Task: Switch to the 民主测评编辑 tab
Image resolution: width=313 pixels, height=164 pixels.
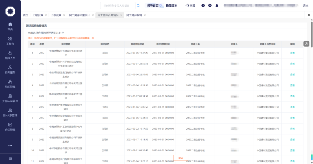Action: (x=134, y=15)
